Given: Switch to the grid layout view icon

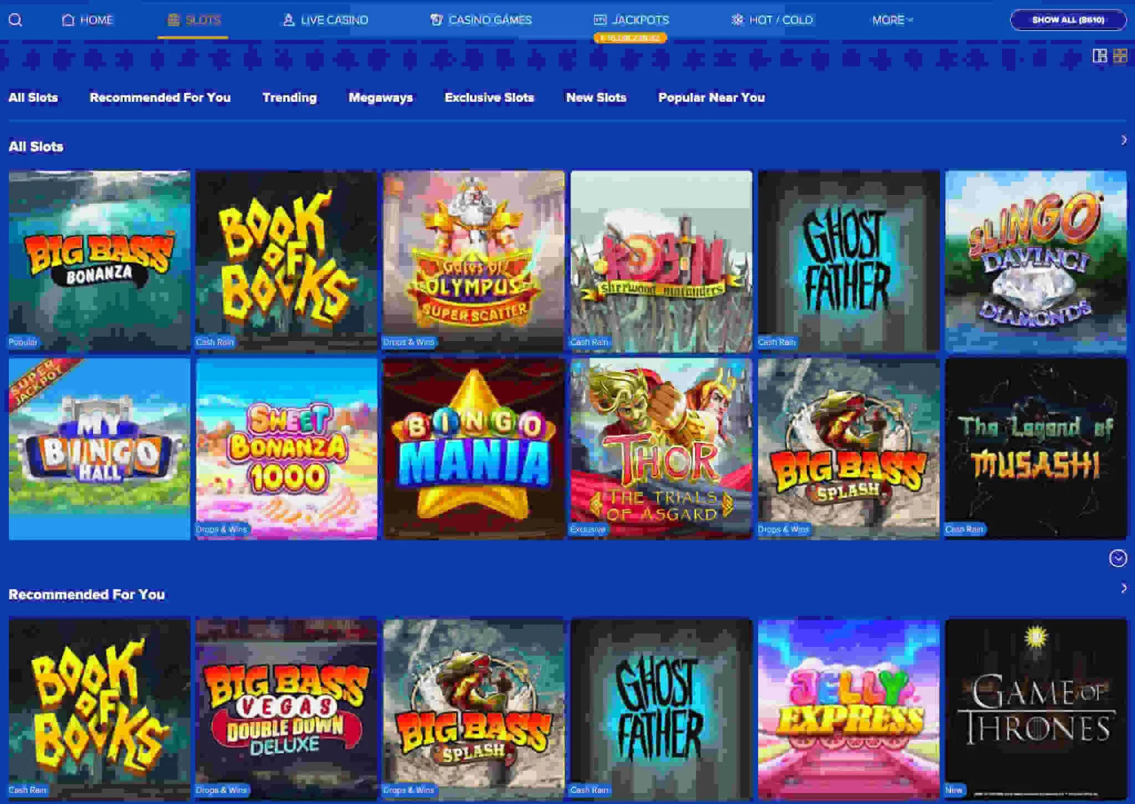Looking at the screenshot, I should (x=1120, y=56).
